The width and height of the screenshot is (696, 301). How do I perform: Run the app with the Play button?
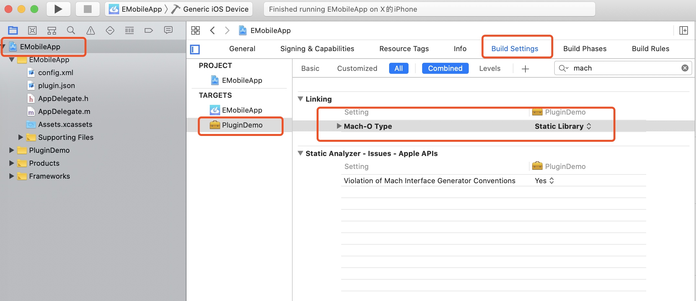point(58,9)
